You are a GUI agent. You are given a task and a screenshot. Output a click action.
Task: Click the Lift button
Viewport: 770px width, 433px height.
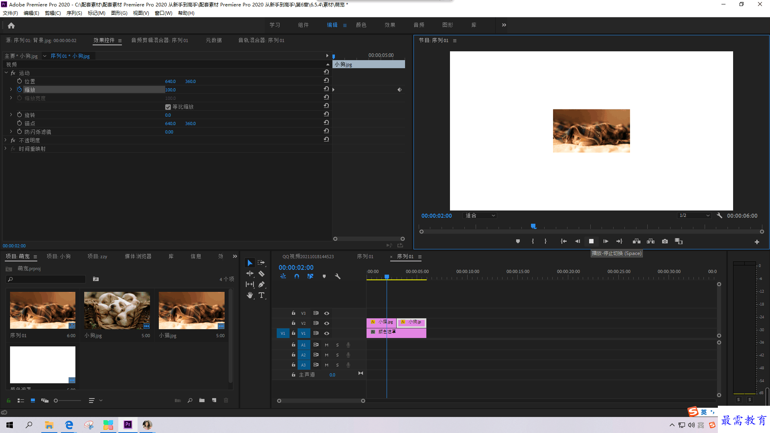pyautogui.click(x=636, y=241)
